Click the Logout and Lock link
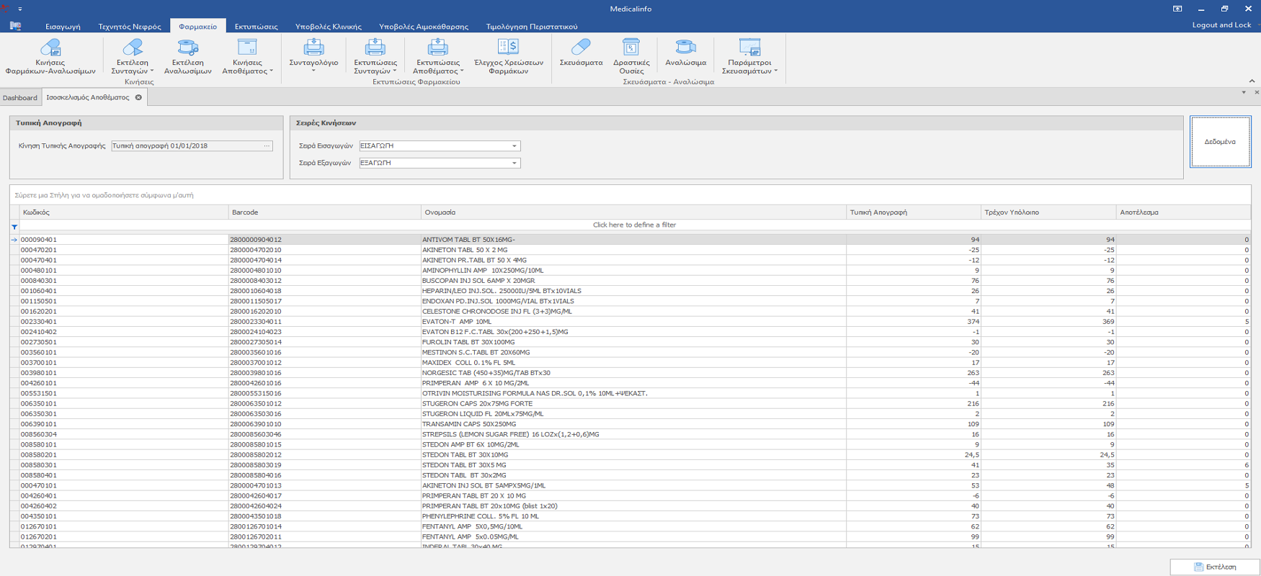The width and height of the screenshot is (1261, 576). (x=1221, y=25)
